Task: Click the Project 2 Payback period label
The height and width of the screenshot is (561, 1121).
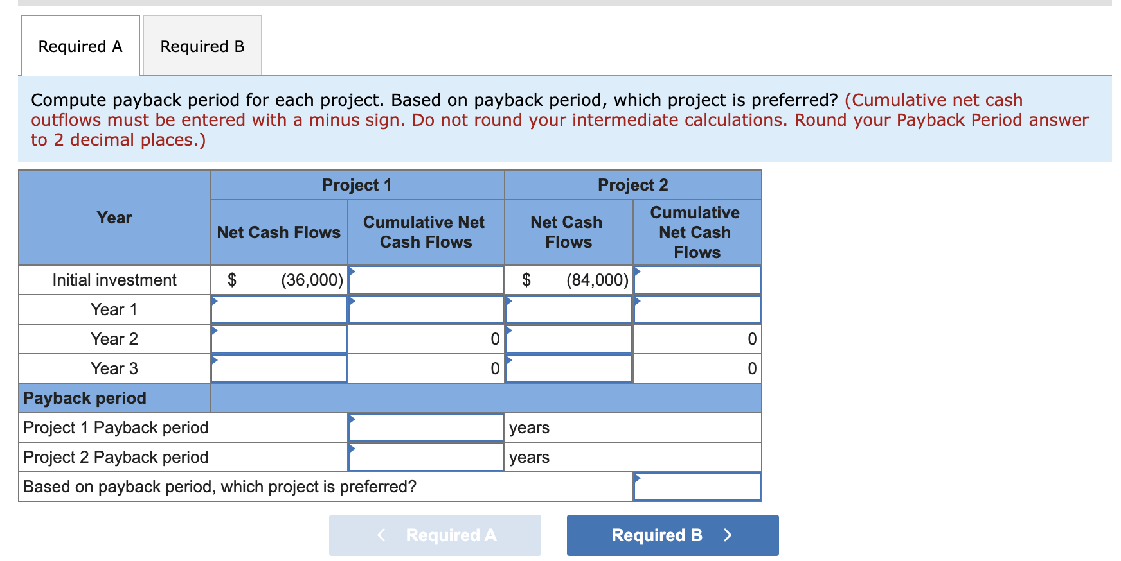Action: coord(116,457)
